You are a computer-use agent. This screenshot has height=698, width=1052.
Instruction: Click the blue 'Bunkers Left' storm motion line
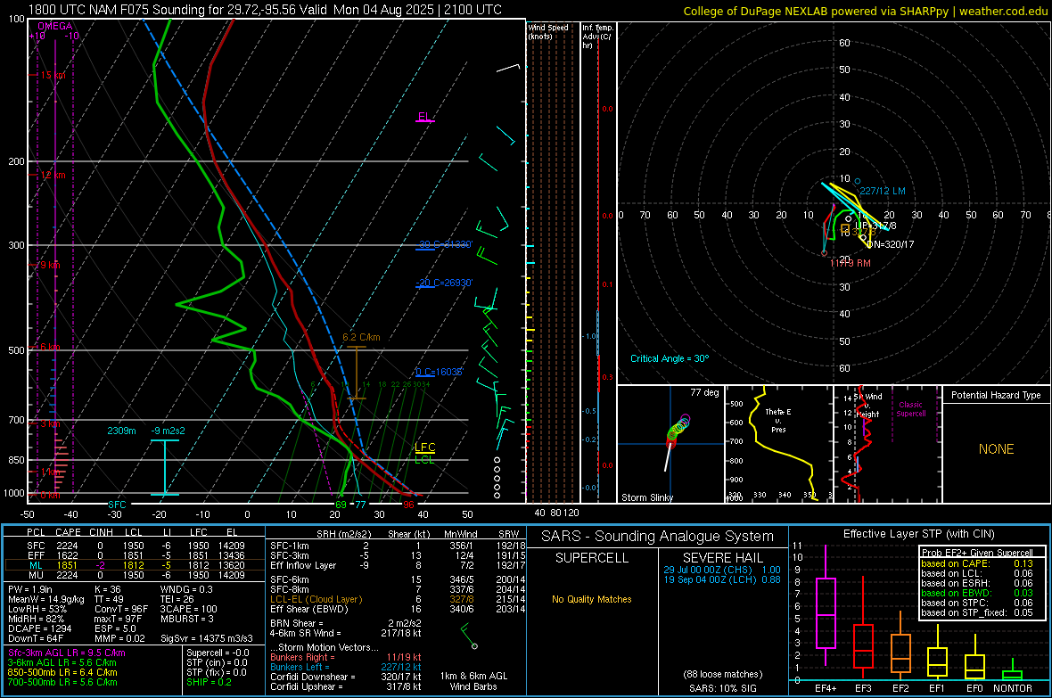point(346,667)
